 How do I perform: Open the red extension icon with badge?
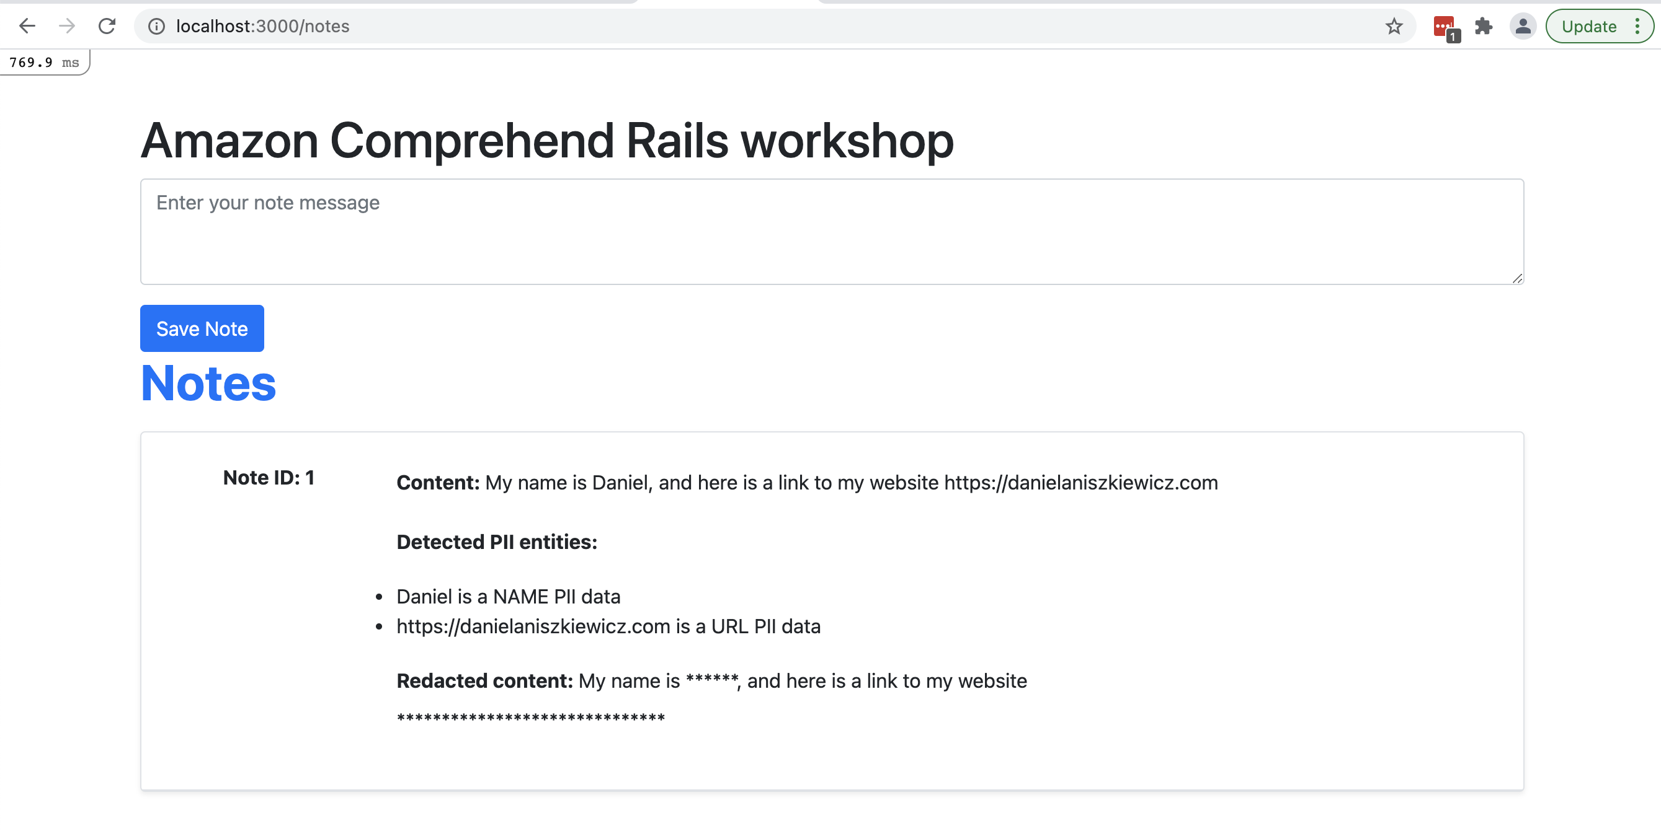tap(1446, 28)
